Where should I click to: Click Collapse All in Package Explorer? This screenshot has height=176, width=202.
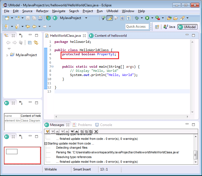pos(30,43)
